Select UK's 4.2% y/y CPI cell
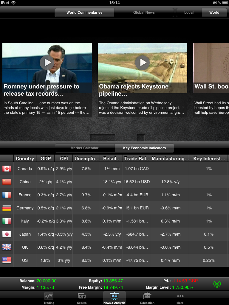 point(64,247)
